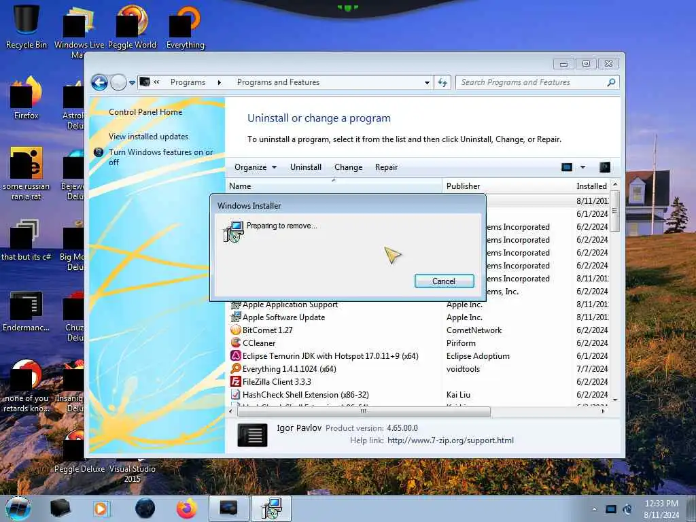Click the Peggle World desktop icon
The width and height of the screenshot is (696, 522).
(x=132, y=27)
